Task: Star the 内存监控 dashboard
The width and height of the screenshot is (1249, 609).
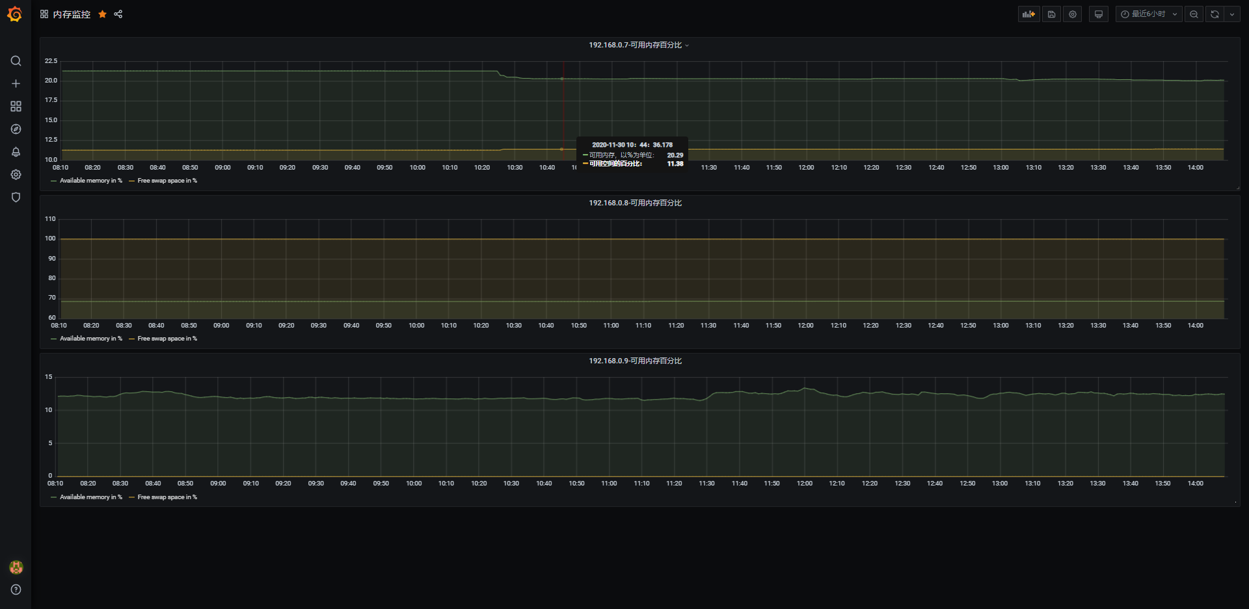Action: pyautogui.click(x=102, y=14)
